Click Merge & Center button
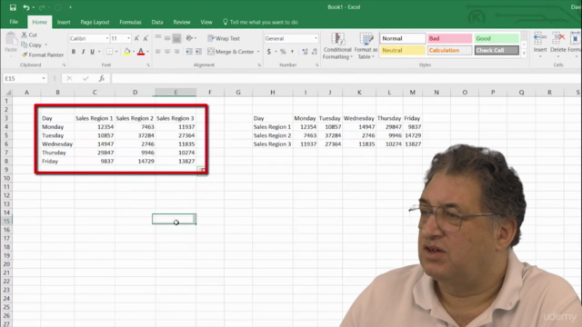The image size is (582, 327). coord(231,52)
